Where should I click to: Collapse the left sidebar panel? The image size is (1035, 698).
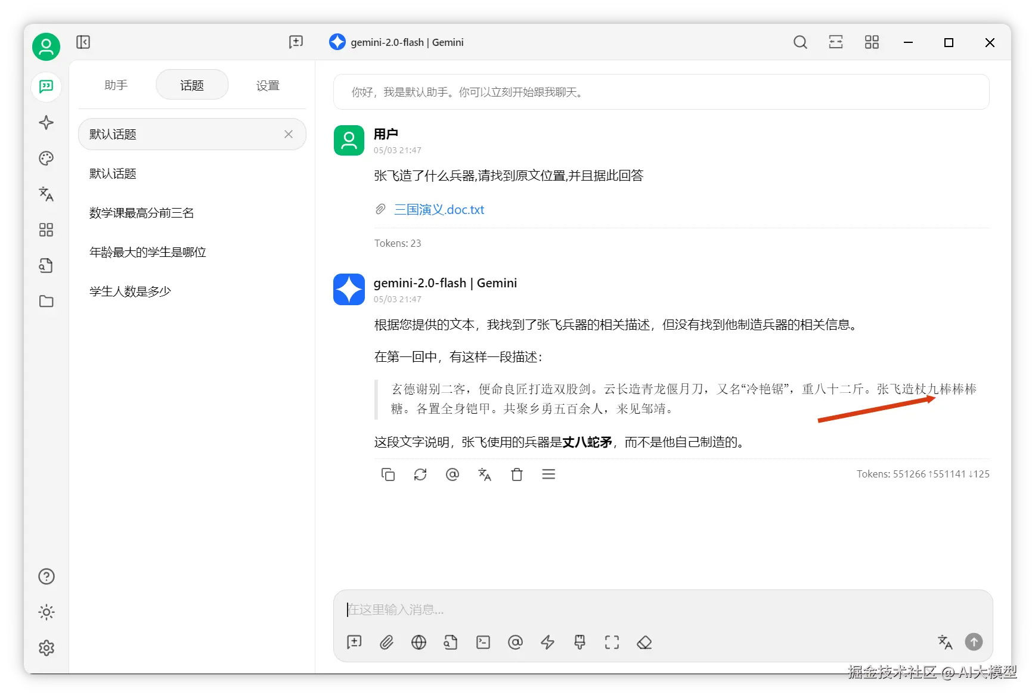click(83, 42)
